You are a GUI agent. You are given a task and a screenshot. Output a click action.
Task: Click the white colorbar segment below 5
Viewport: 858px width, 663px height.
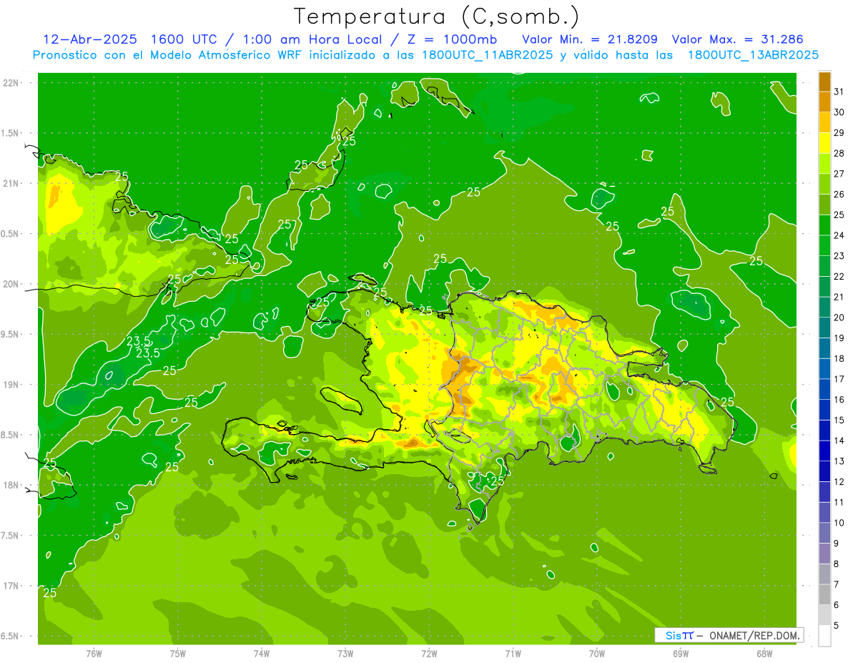[x=825, y=636]
